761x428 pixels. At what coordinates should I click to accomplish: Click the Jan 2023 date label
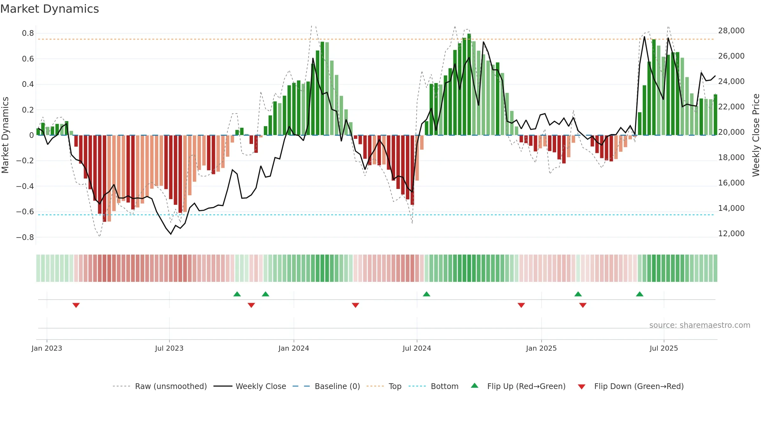(x=47, y=348)
